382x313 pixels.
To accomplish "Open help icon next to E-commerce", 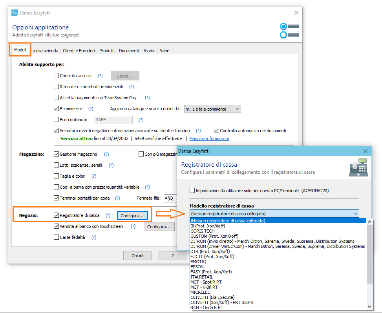I will (91, 109).
